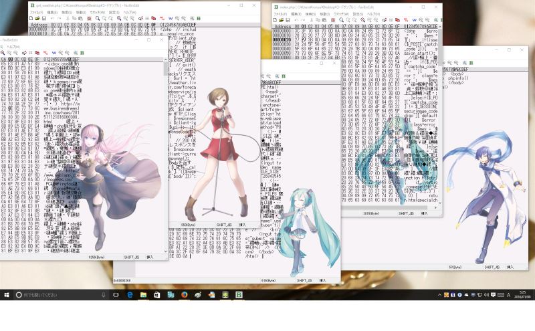
Task: Click red square icon in index.php toolbar
Action: pyautogui.click(x=333, y=20)
